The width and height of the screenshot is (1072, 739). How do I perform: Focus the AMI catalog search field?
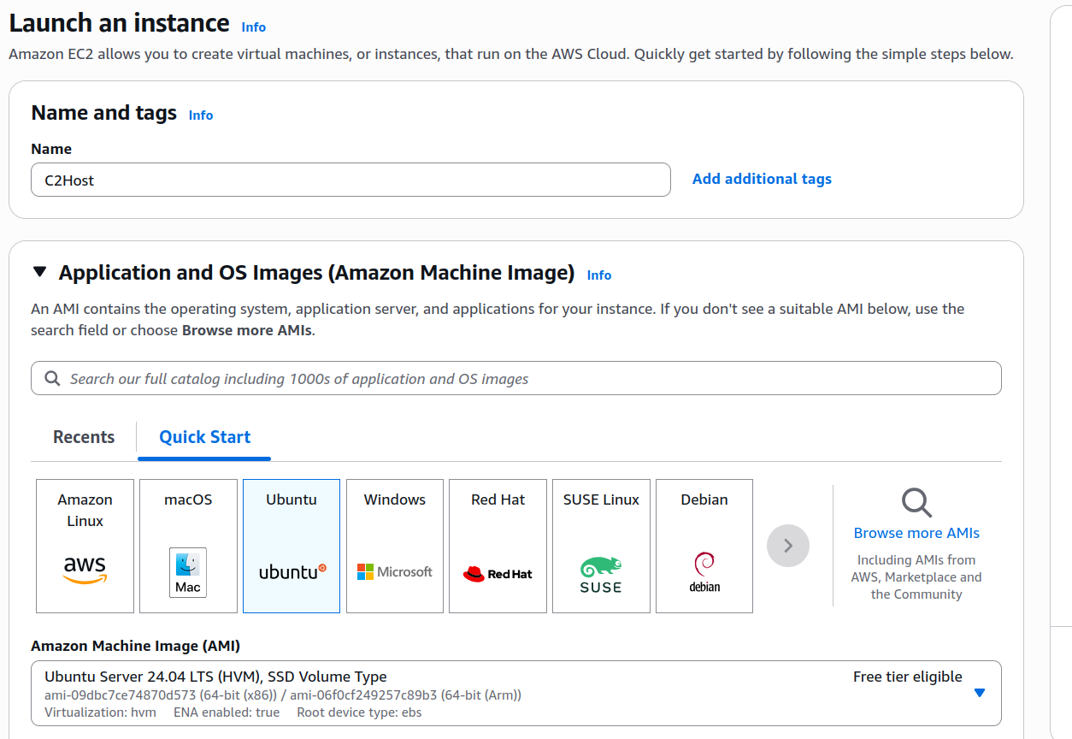click(516, 378)
